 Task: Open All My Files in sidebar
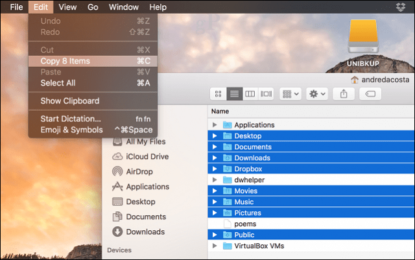139,141
